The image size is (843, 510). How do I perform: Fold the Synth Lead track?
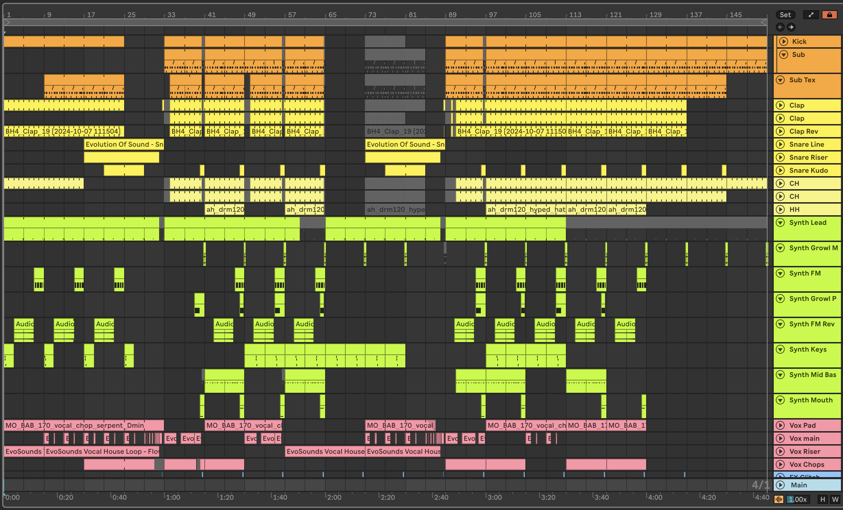[781, 222]
